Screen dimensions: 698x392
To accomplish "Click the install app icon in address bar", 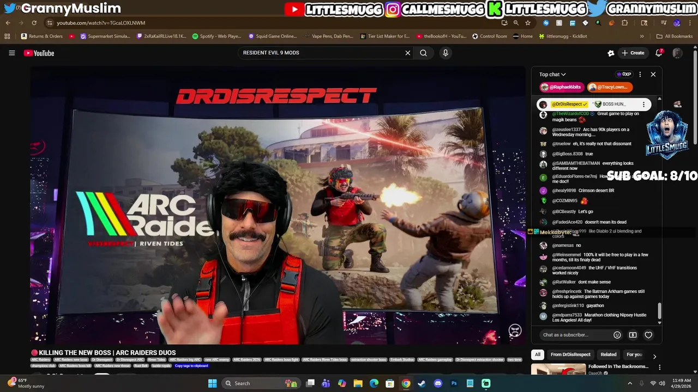I will pyautogui.click(x=504, y=23).
